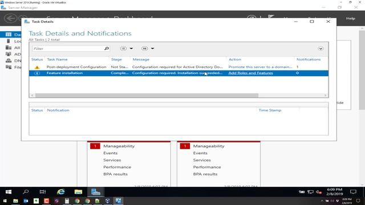Expand the filter criteria chevron at right
This screenshot has width=365, height=205.
click(321, 48)
